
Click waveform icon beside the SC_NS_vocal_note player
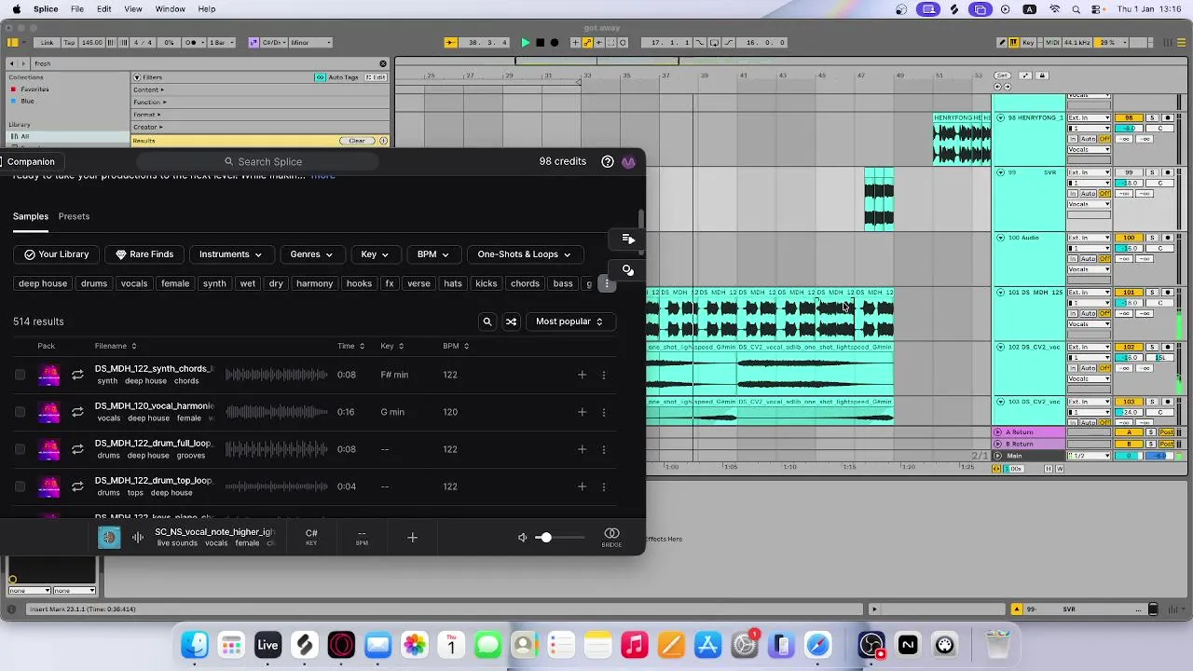click(138, 537)
